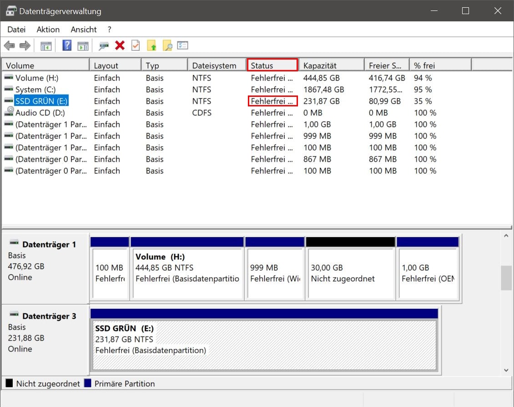
Task: Click the 35 % free cell
Action: pyautogui.click(x=423, y=101)
